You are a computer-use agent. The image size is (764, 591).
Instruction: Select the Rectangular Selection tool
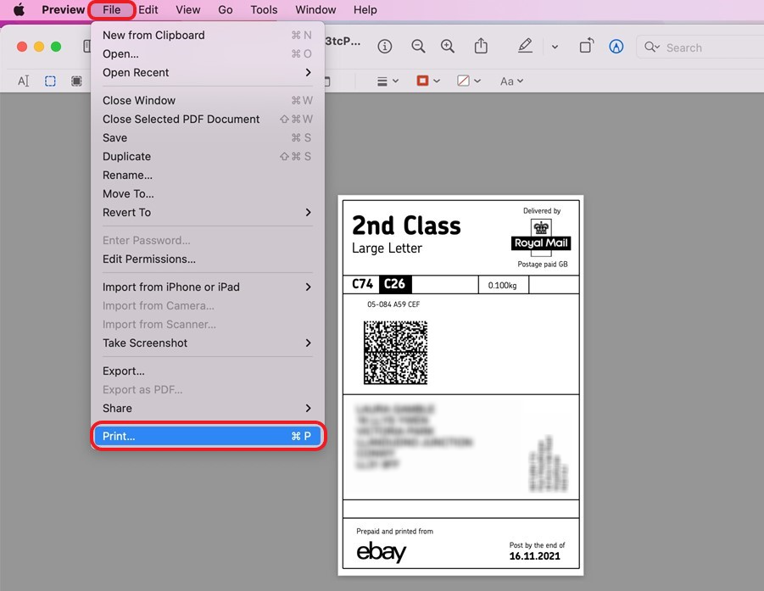point(50,81)
